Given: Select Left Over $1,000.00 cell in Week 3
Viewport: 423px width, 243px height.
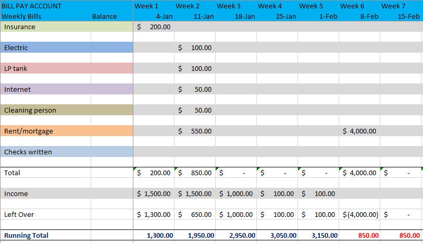Looking at the screenshot, I should 236,214.
